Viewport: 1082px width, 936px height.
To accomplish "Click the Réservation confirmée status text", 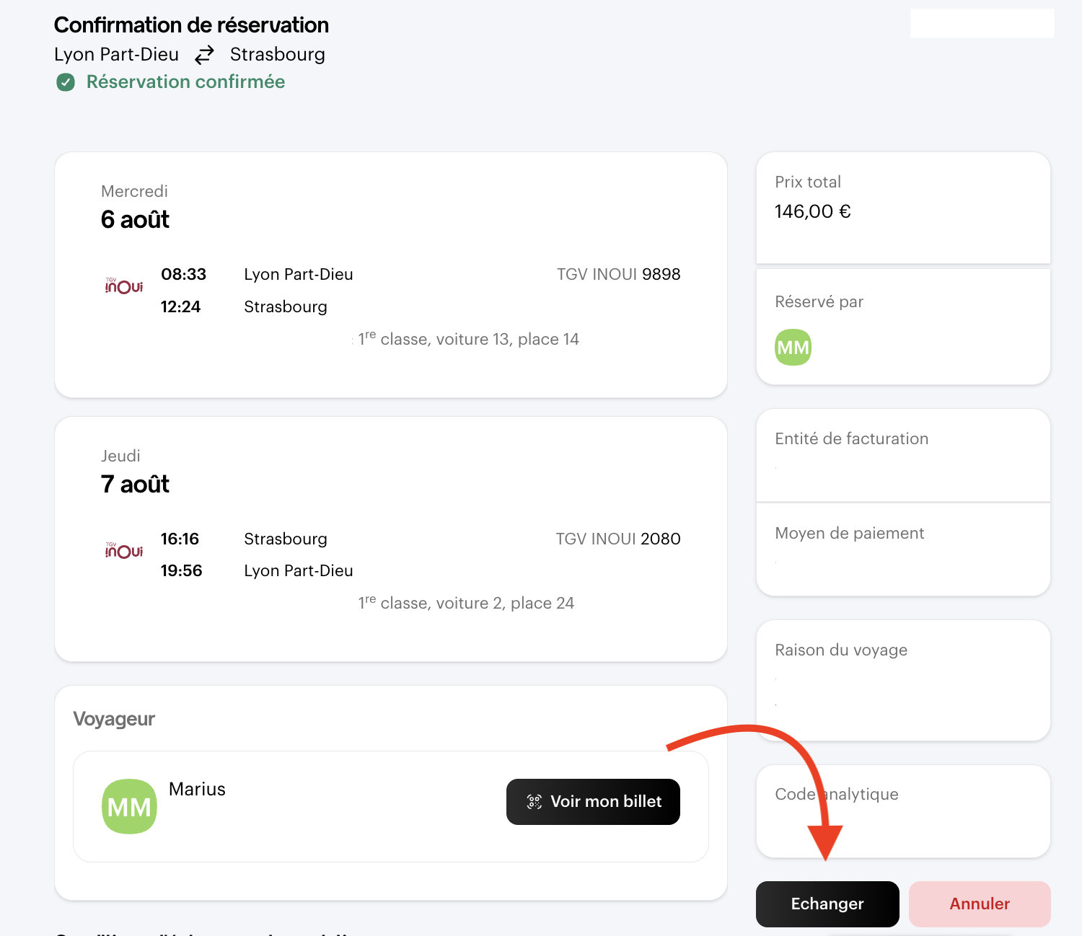I will pos(185,82).
